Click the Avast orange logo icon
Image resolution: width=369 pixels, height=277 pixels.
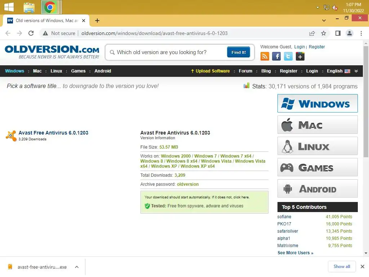11,136
